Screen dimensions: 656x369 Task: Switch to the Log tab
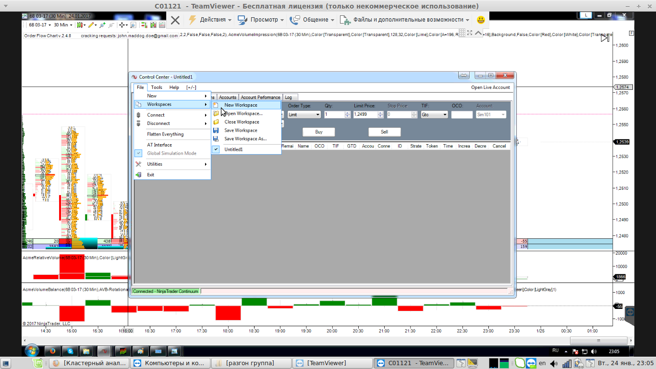(x=290, y=97)
